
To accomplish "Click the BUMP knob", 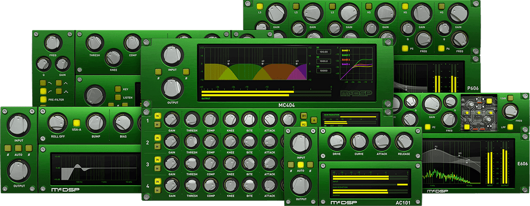I will pyautogui.click(x=96, y=123).
